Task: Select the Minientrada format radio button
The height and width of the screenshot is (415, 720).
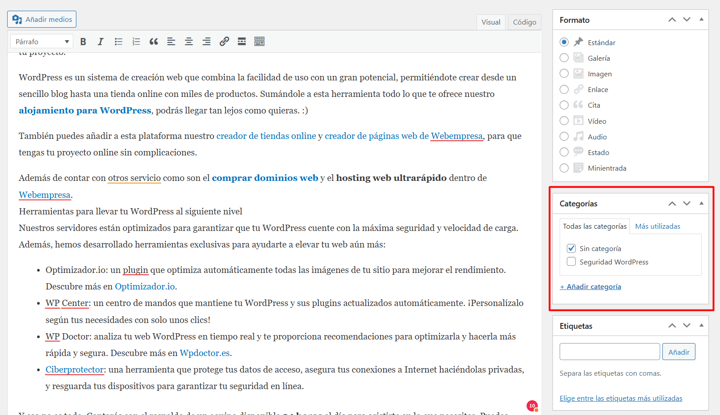Action: tap(564, 168)
